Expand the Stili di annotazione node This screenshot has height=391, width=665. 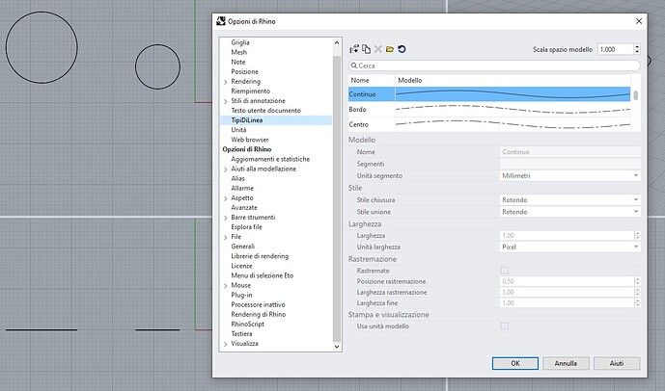coord(226,101)
